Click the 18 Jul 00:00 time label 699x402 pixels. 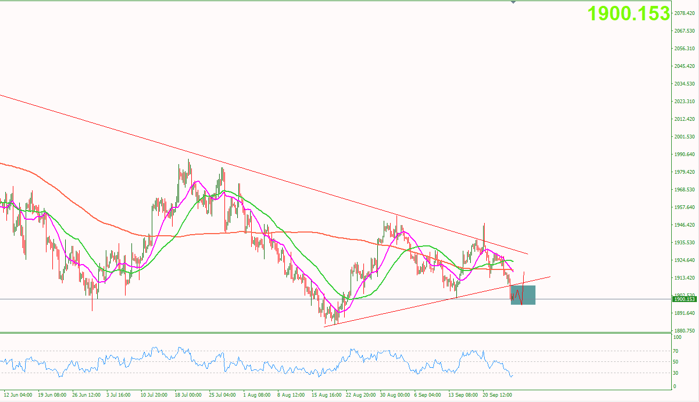189,395
